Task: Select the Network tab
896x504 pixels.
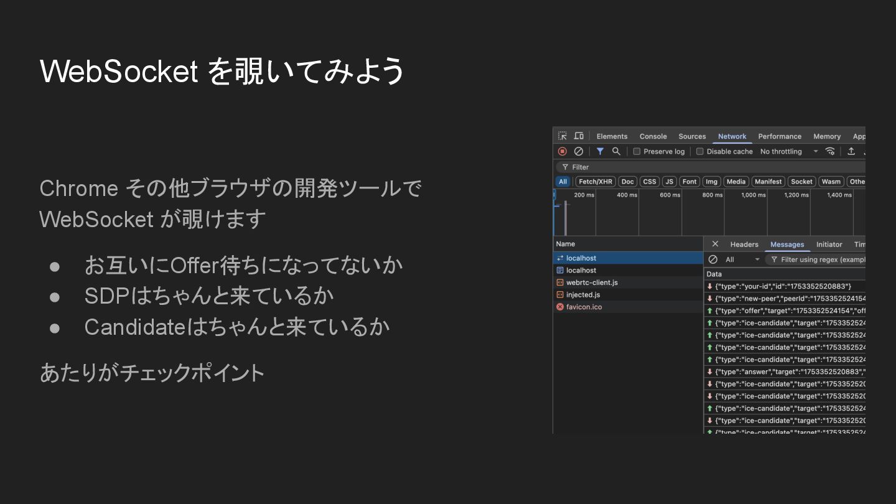Action: [x=732, y=136]
